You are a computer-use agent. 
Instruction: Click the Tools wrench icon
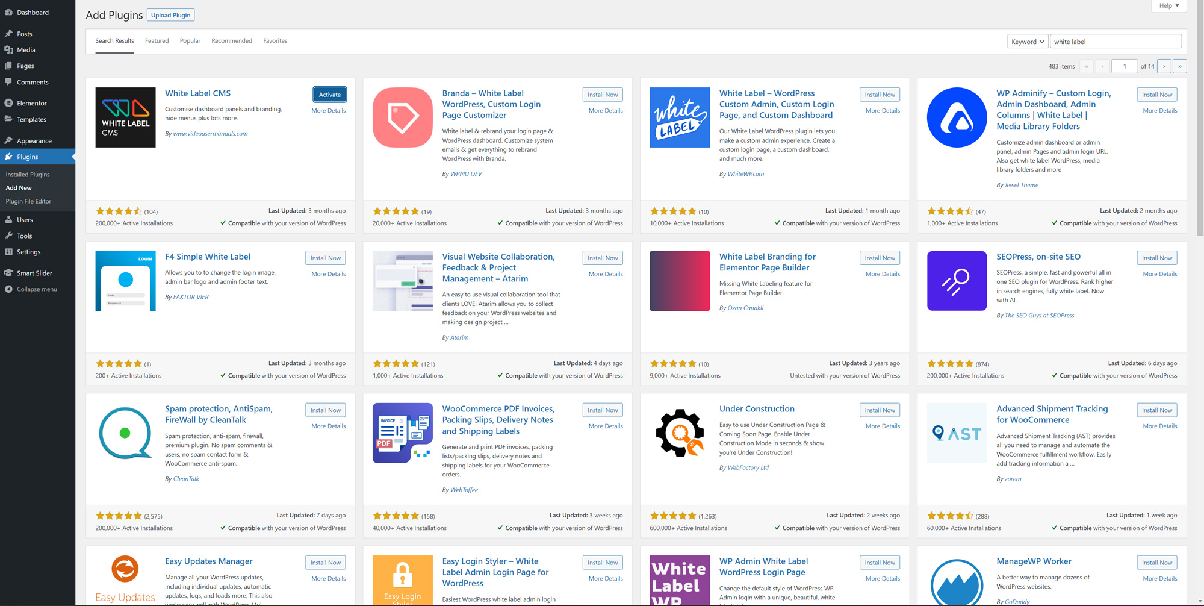(x=8, y=236)
